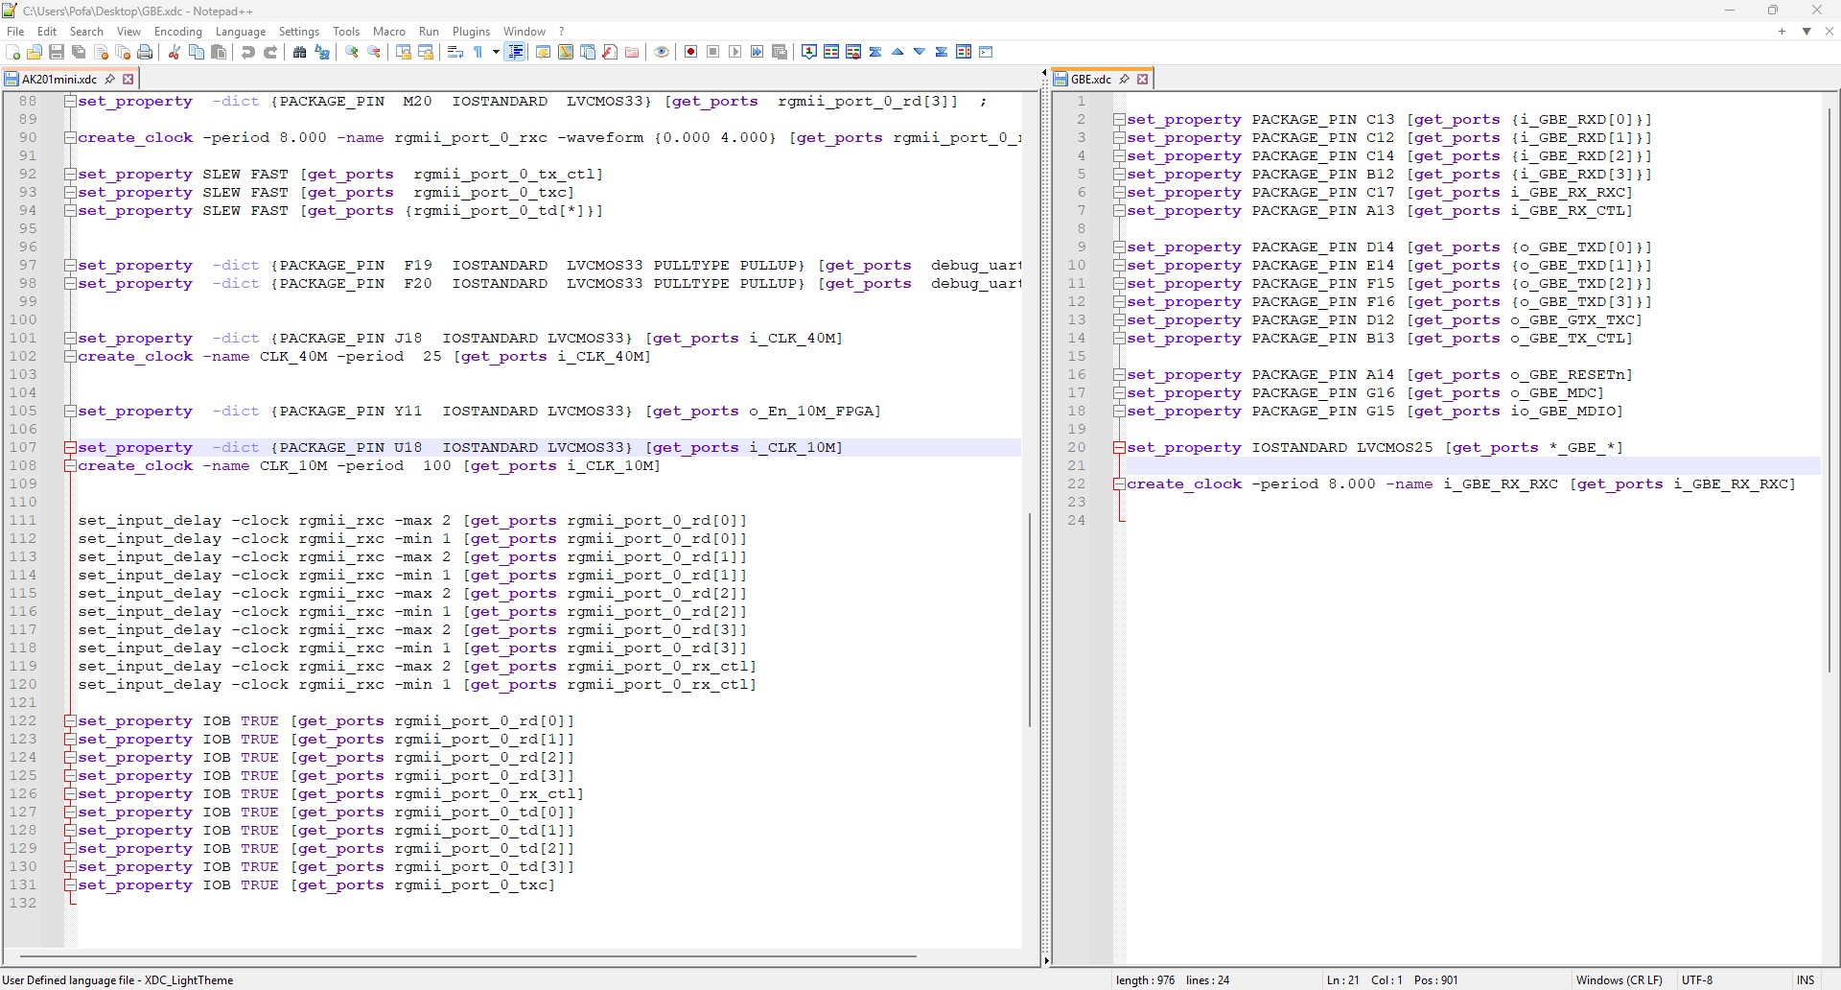Click the Print toolbar icon
1841x990 pixels.
tap(145, 52)
